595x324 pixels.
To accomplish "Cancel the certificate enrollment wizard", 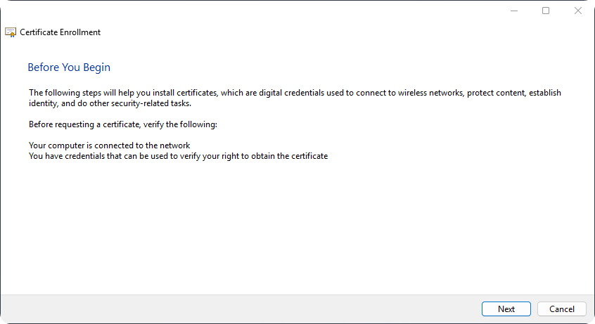I will 561,309.
